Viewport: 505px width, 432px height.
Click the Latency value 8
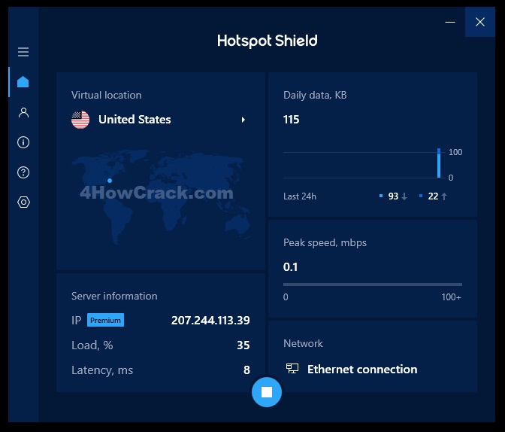point(246,370)
